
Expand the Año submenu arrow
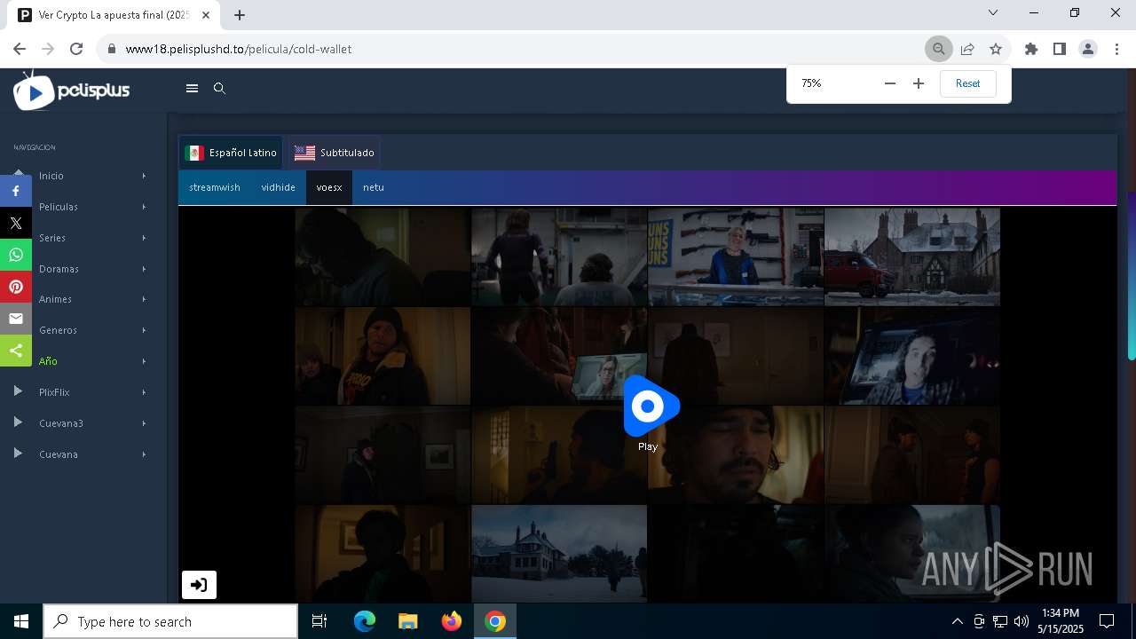144,361
